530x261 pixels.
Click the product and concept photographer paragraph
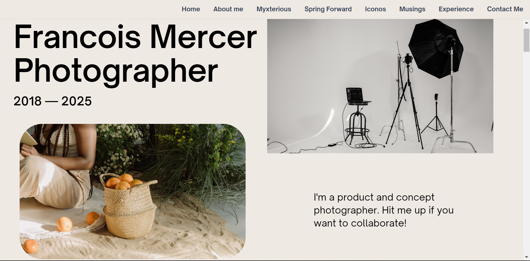click(x=383, y=210)
